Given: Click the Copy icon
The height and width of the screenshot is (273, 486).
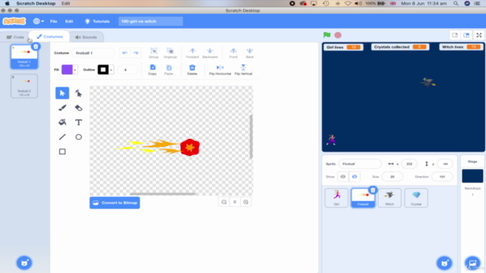Looking at the screenshot, I should click(152, 70).
